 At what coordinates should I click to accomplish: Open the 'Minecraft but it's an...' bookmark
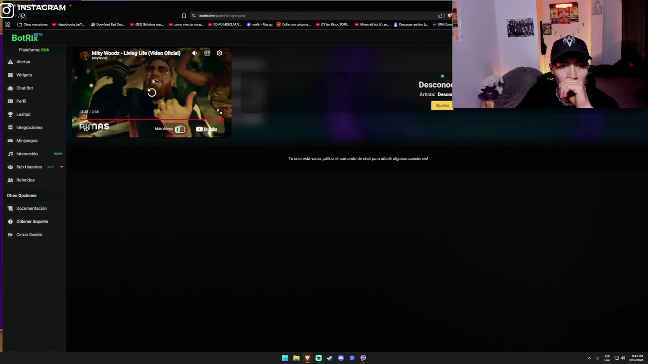(372, 24)
